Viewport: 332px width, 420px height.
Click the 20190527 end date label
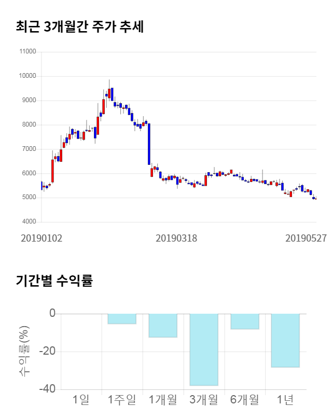point(306,238)
